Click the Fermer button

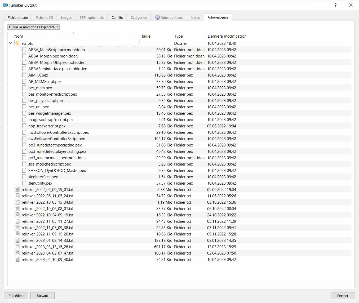point(343,296)
